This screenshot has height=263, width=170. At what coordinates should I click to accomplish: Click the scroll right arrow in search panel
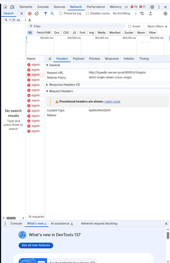pos(23,218)
